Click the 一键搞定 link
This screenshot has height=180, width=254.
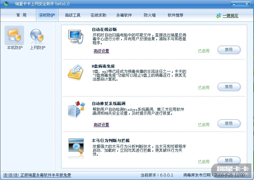(230, 16)
